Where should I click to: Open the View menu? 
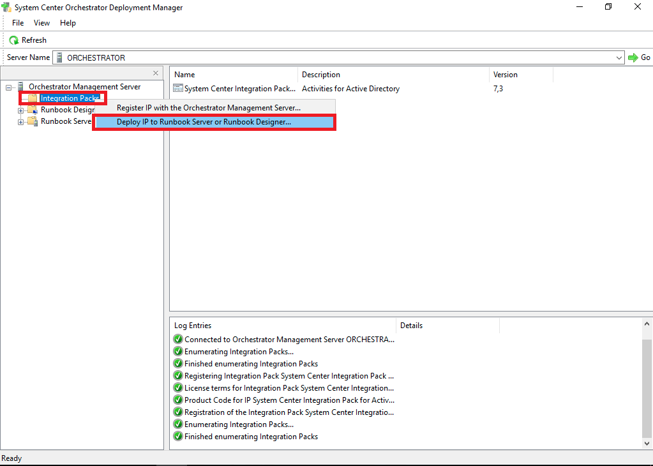[41, 23]
